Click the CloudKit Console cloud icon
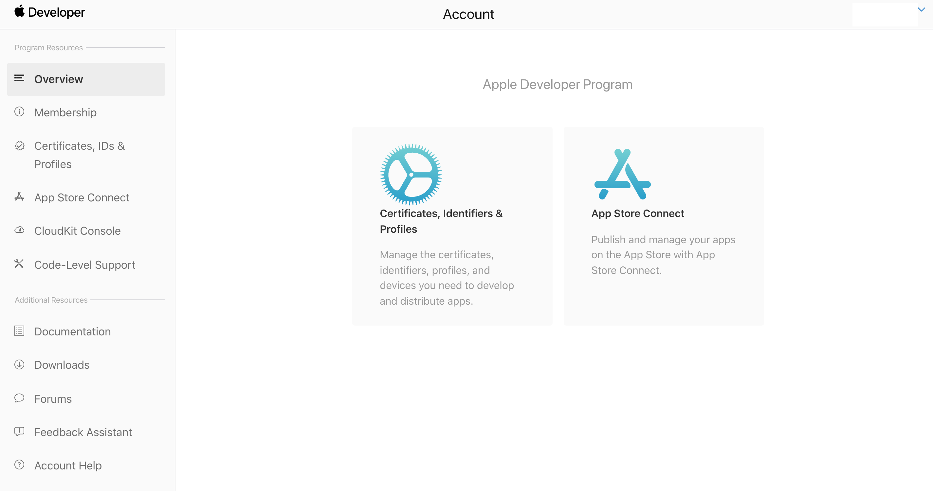The image size is (933, 491). click(x=19, y=230)
